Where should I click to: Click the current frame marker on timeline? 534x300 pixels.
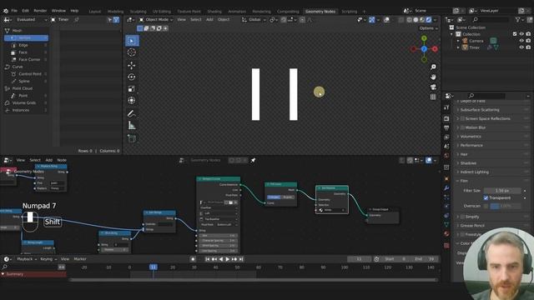pos(154,267)
